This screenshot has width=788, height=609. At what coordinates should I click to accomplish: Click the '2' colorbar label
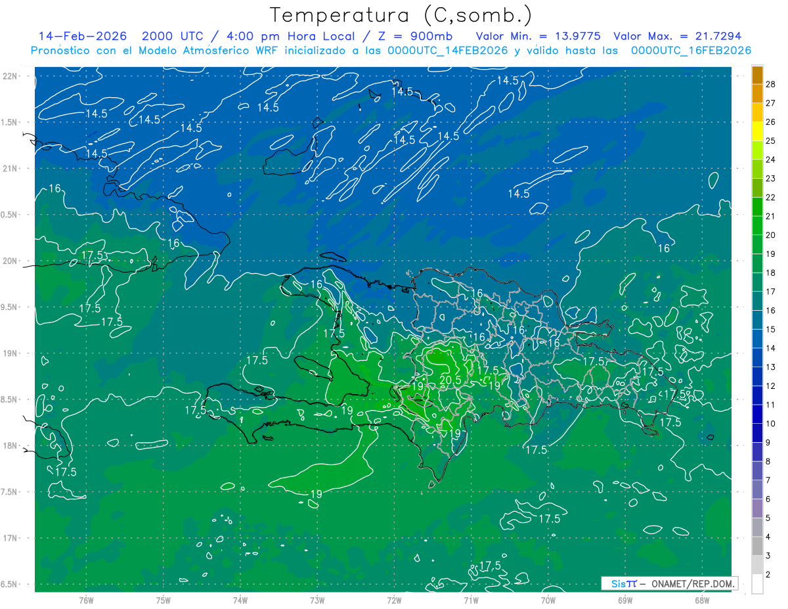pos(769,575)
